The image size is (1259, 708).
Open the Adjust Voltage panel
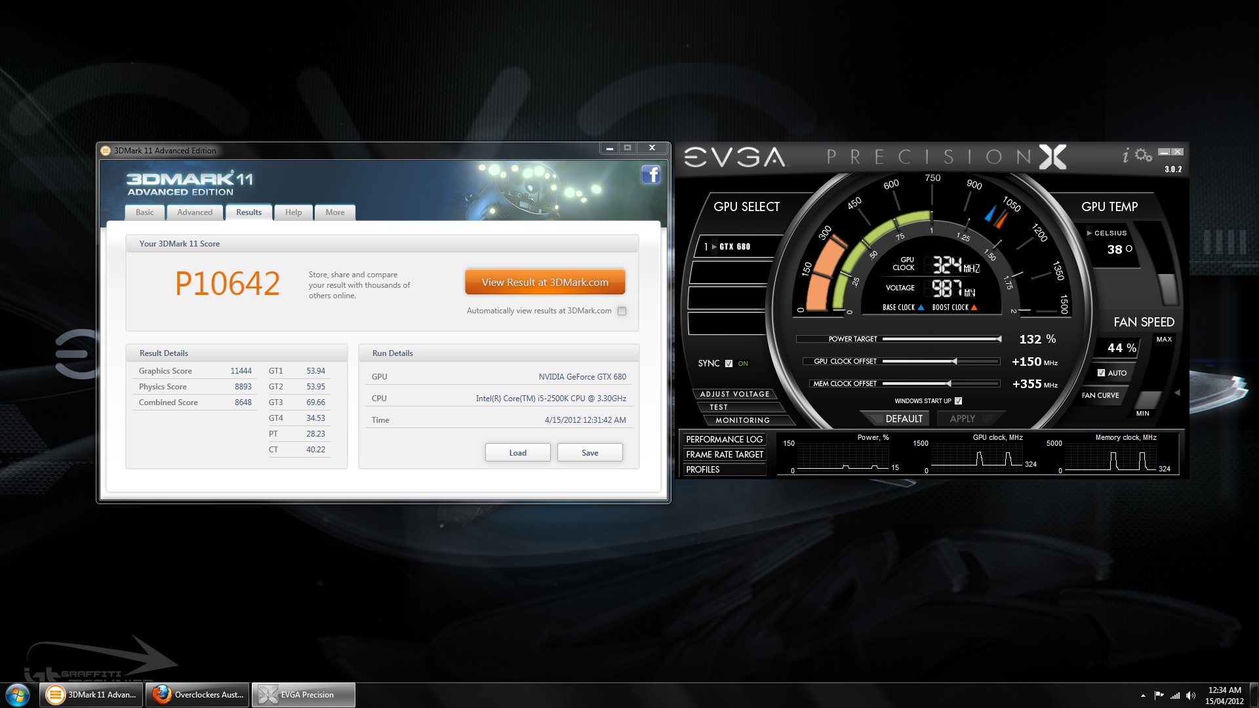pos(734,394)
